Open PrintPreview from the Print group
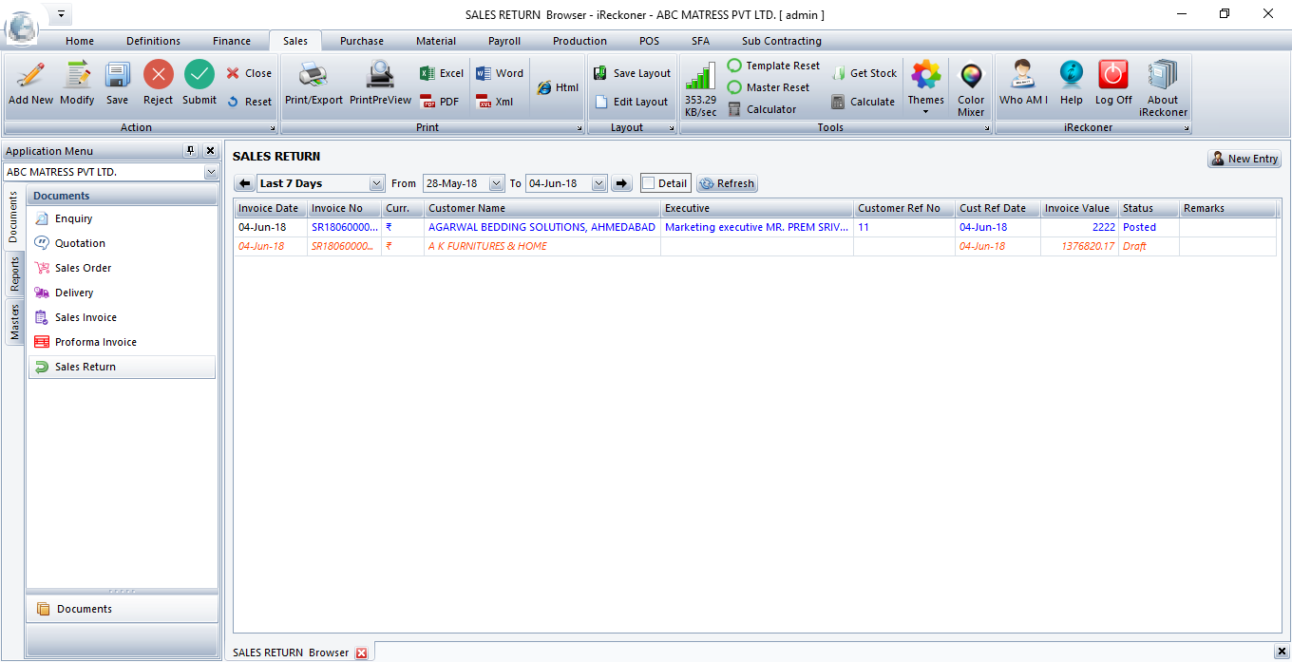Image resolution: width=1292 pixels, height=662 pixels. (x=380, y=76)
